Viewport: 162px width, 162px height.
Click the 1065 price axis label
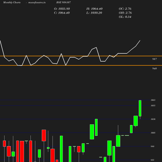[x=153, y=100]
